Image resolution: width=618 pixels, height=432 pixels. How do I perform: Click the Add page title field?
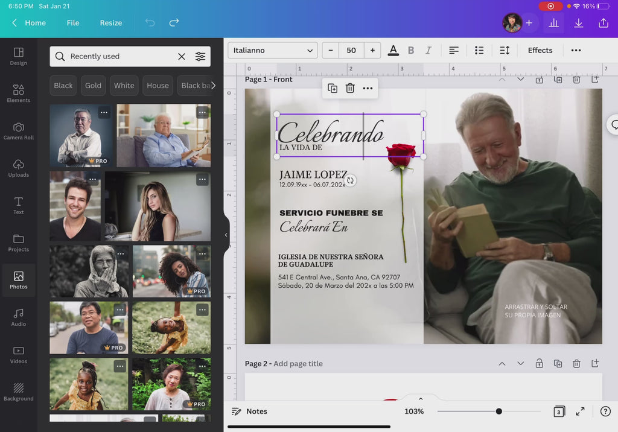pyautogui.click(x=298, y=363)
